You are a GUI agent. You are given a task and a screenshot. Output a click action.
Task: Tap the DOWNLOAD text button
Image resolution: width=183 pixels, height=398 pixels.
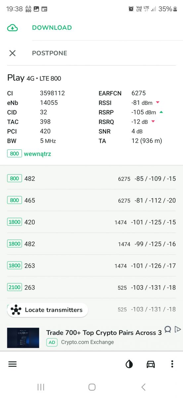coord(52,28)
